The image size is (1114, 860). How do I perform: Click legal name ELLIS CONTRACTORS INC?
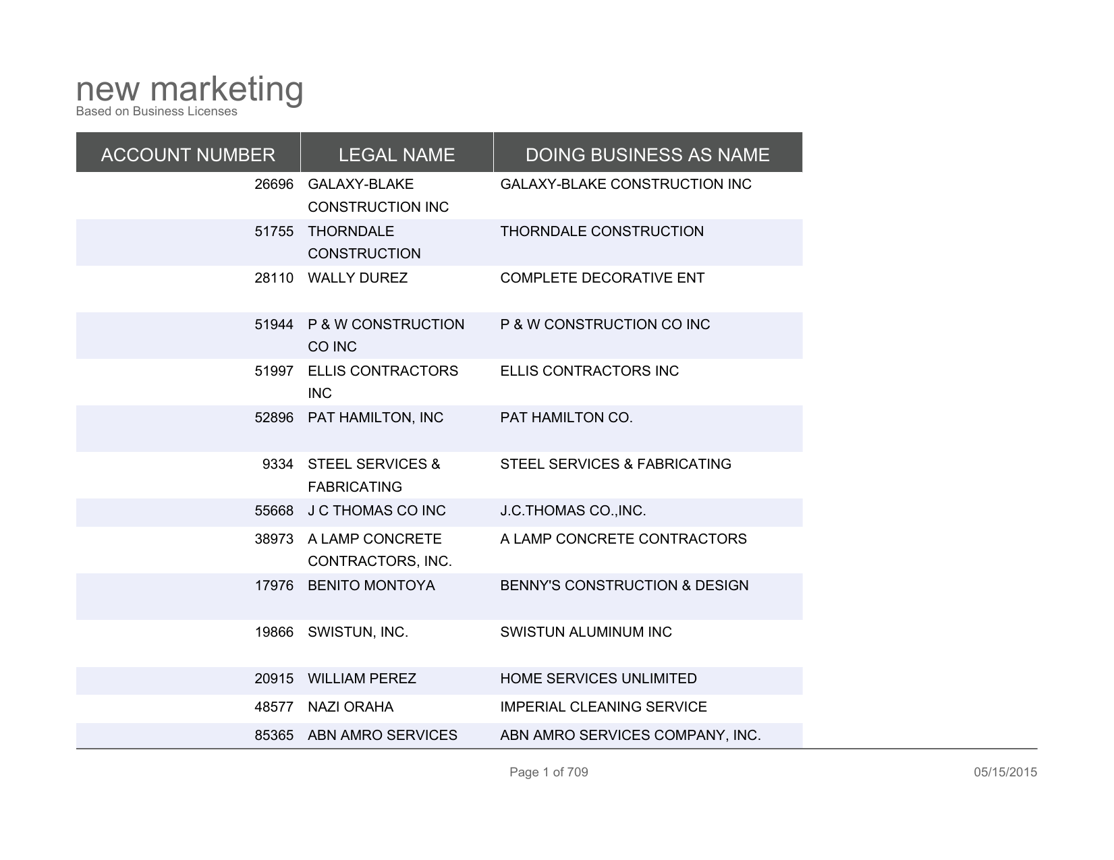383,382
